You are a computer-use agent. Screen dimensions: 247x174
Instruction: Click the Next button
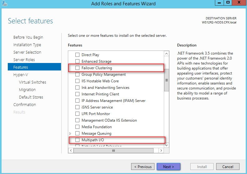(169, 167)
